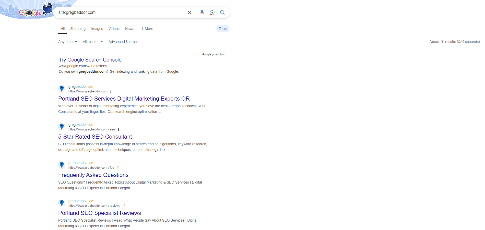Open Portland SEO Specialist Reviews result
485x230 pixels.
click(x=100, y=213)
